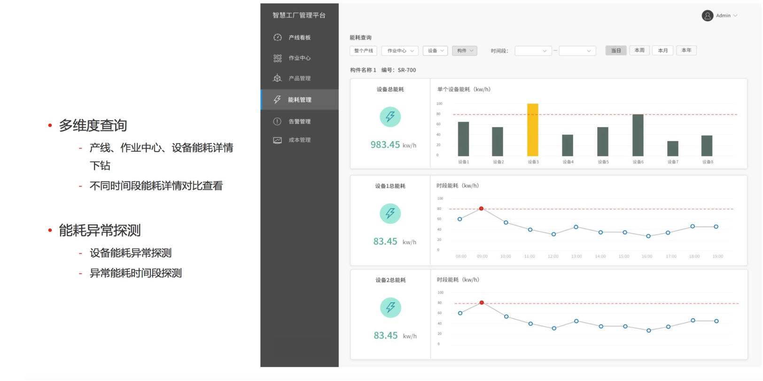Click red peak point in 设备2 chart
This screenshot has width=763, height=381.
point(482,302)
